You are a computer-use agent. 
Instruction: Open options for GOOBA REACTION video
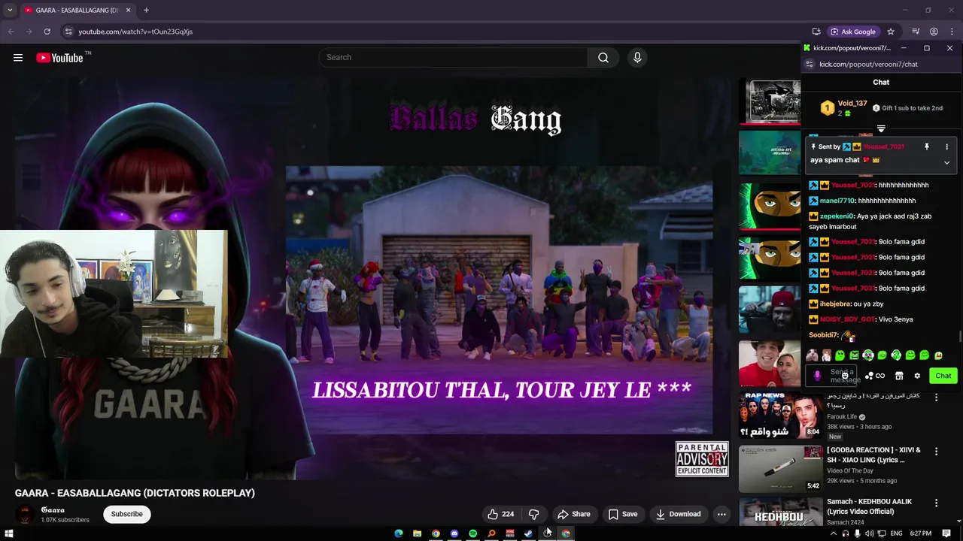pyautogui.click(x=937, y=452)
